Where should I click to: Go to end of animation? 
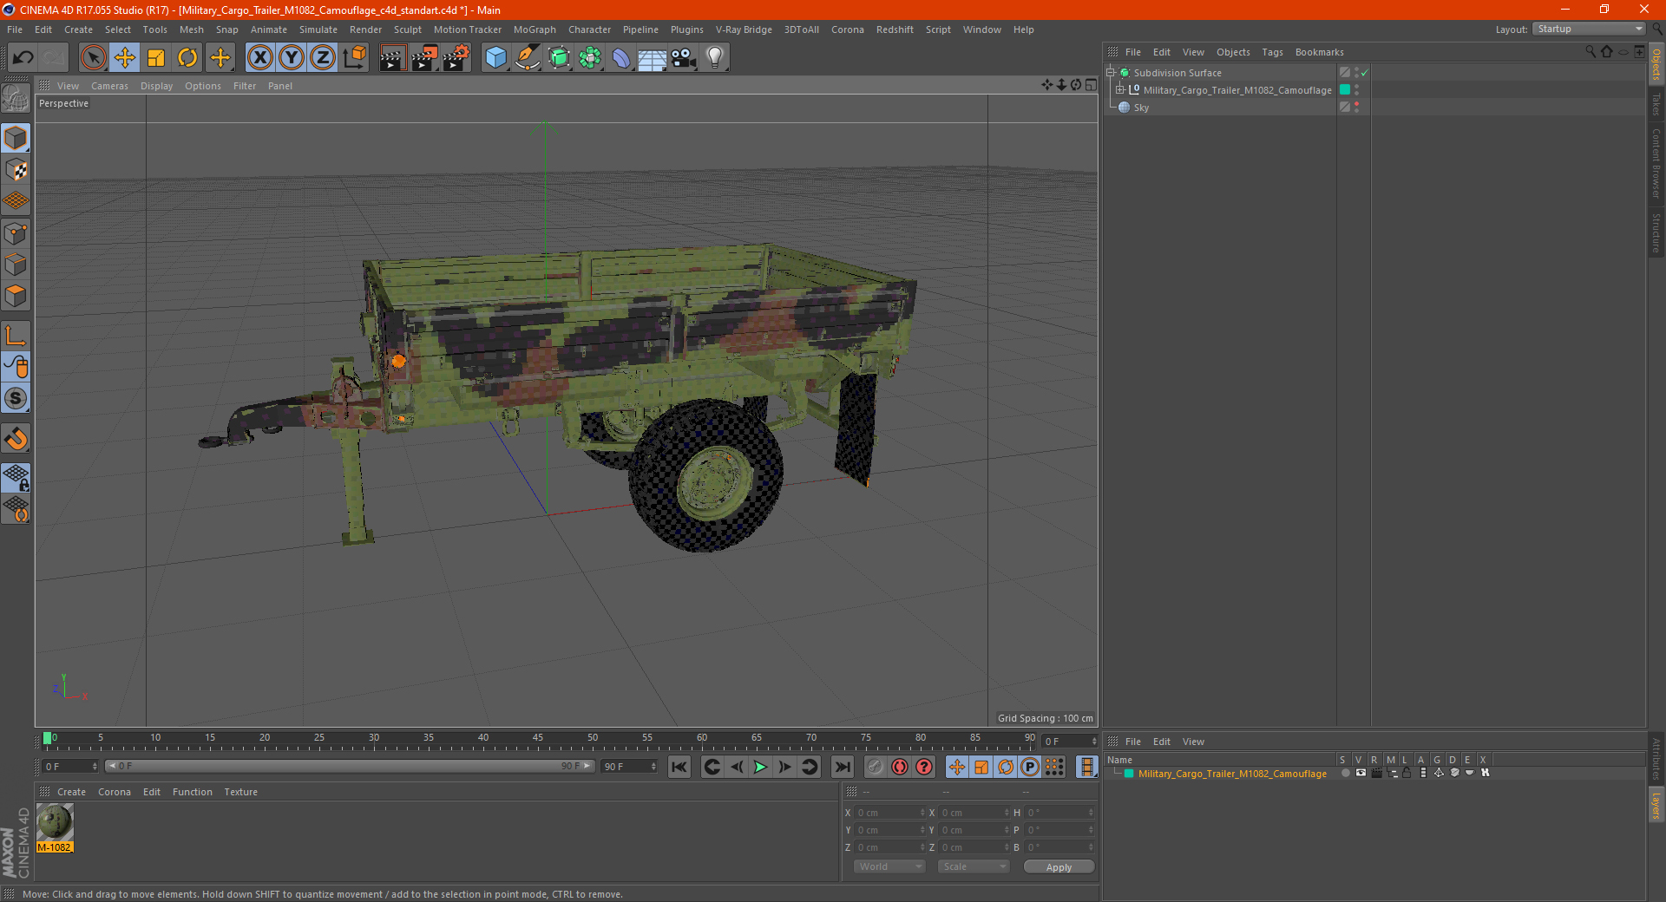click(x=842, y=767)
